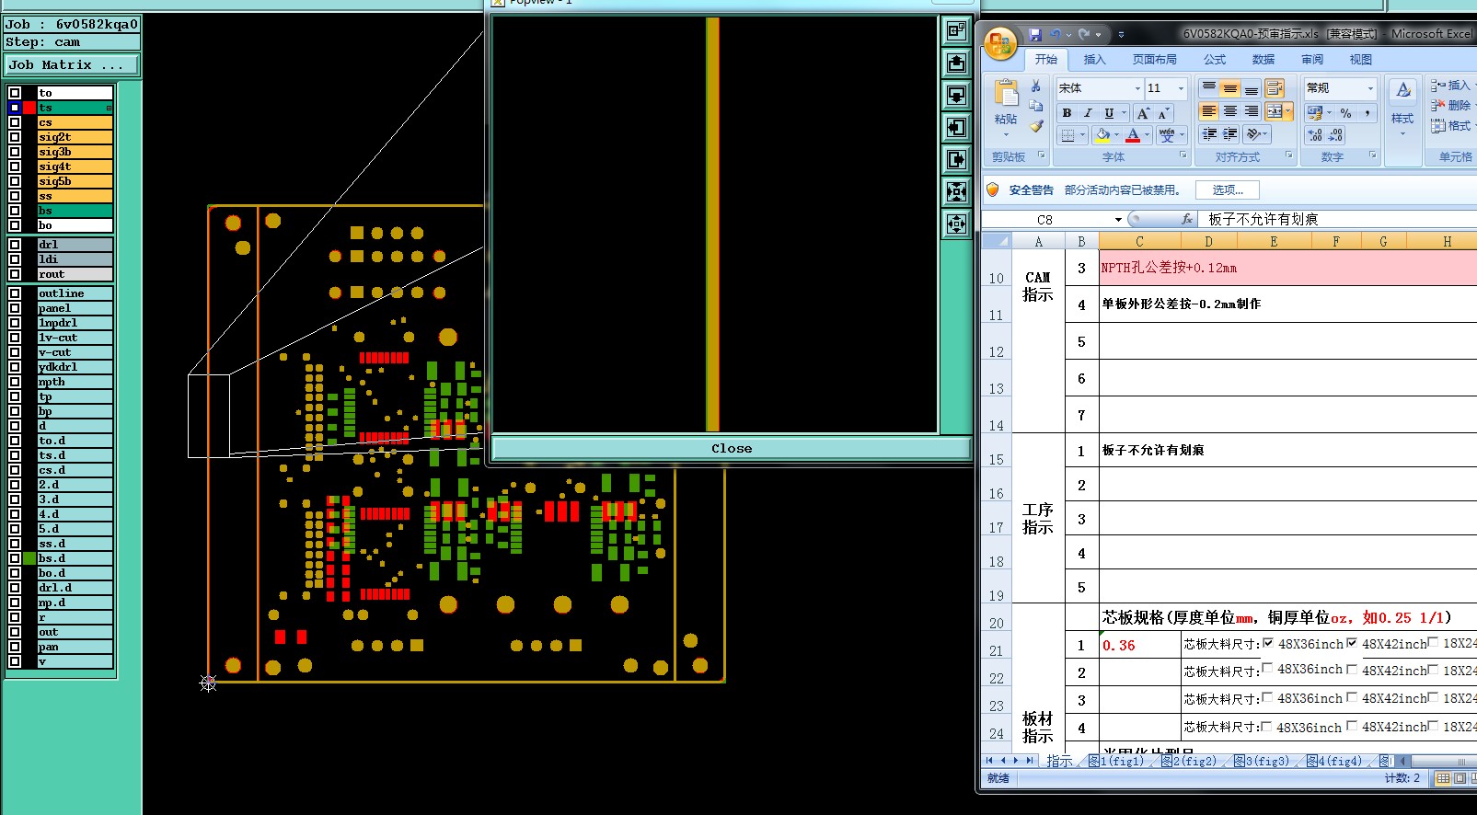Click the green color swatch of layer bs.d
The image size is (1477, 815).
click(29, 558)
